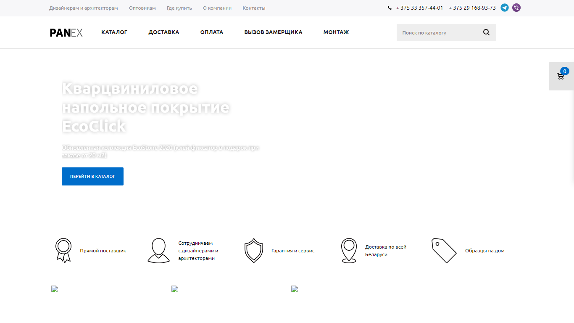Click the delivery map pin icon
The width and height of the screenshot is (574, 323).
pyautogui.click(x=349, y=251)
